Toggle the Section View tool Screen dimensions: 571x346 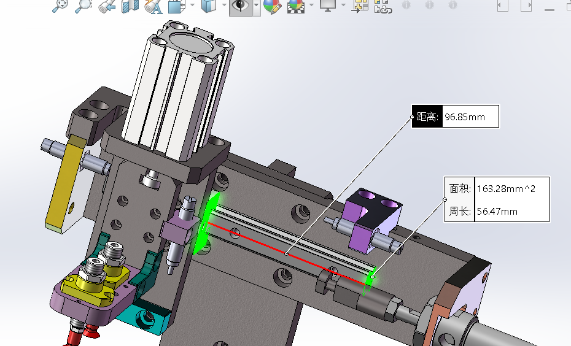[130, 6]
